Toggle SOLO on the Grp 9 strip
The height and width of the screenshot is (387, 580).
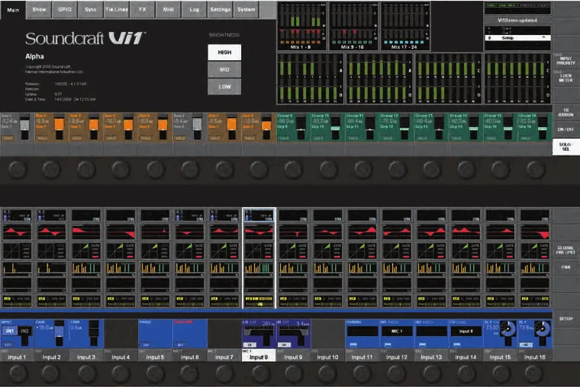pyautogui.click(x=284, y=138)
